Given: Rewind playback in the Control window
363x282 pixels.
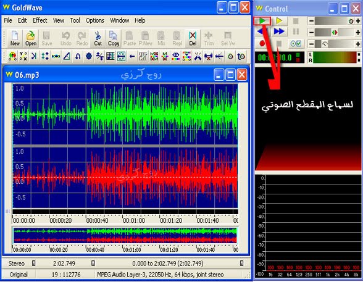Looking at the screenshot, I should point(262,31).
